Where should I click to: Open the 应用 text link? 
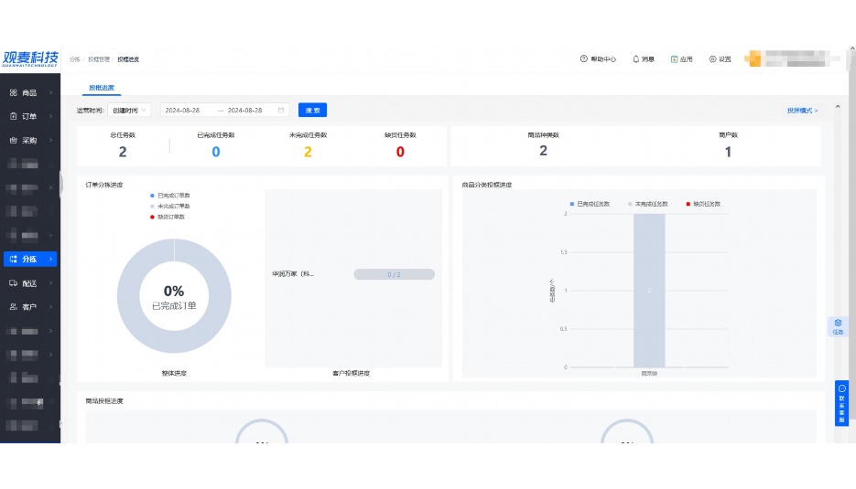[687, 58]
